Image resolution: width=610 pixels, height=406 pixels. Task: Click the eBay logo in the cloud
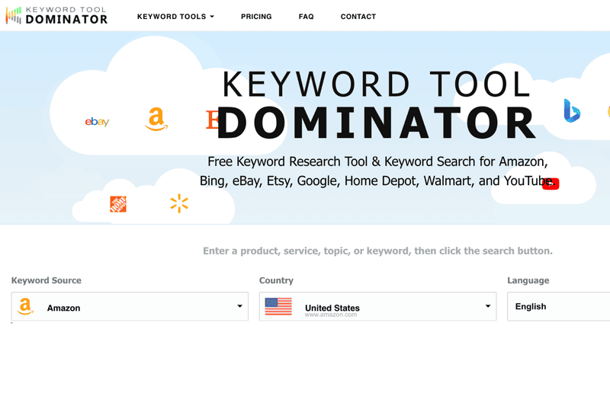coord(97,122)
